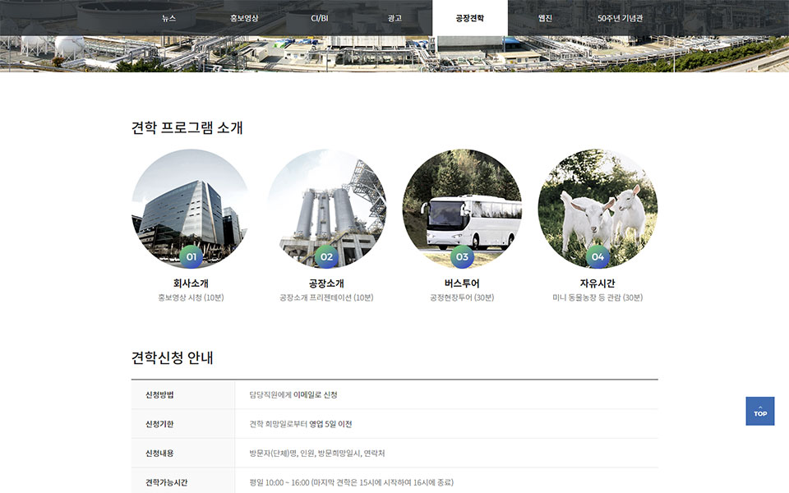Click the 회사소개 program title
Screen dimensions: 789x493
pos(191,283)
